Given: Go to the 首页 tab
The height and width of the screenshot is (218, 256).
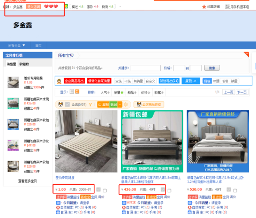Looking at the screenshot, I should click(x=39, y=46).
